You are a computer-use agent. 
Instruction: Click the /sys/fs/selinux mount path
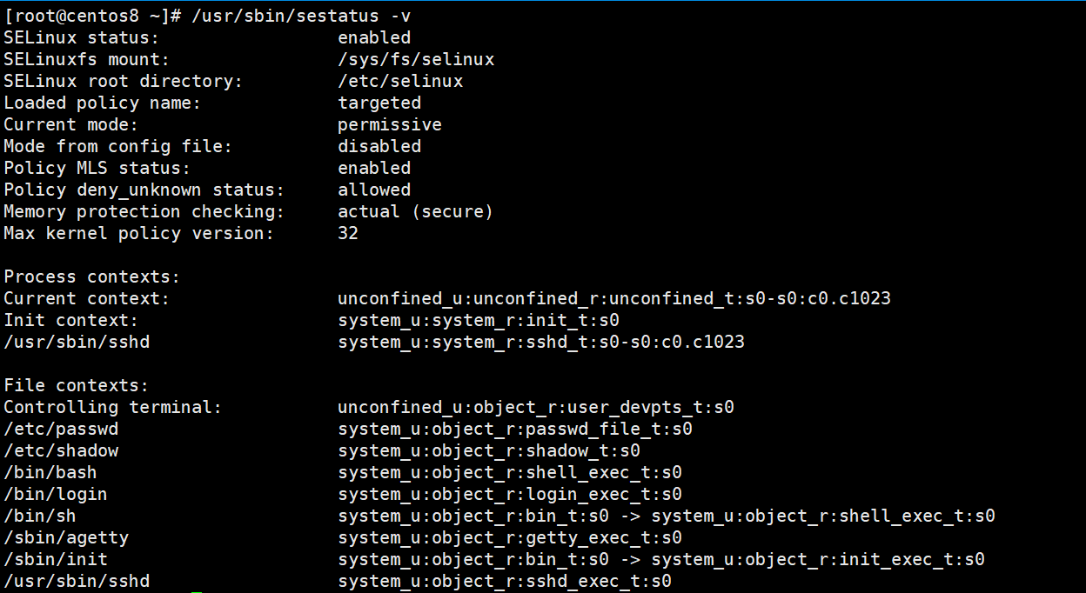(x=416, y=59)
